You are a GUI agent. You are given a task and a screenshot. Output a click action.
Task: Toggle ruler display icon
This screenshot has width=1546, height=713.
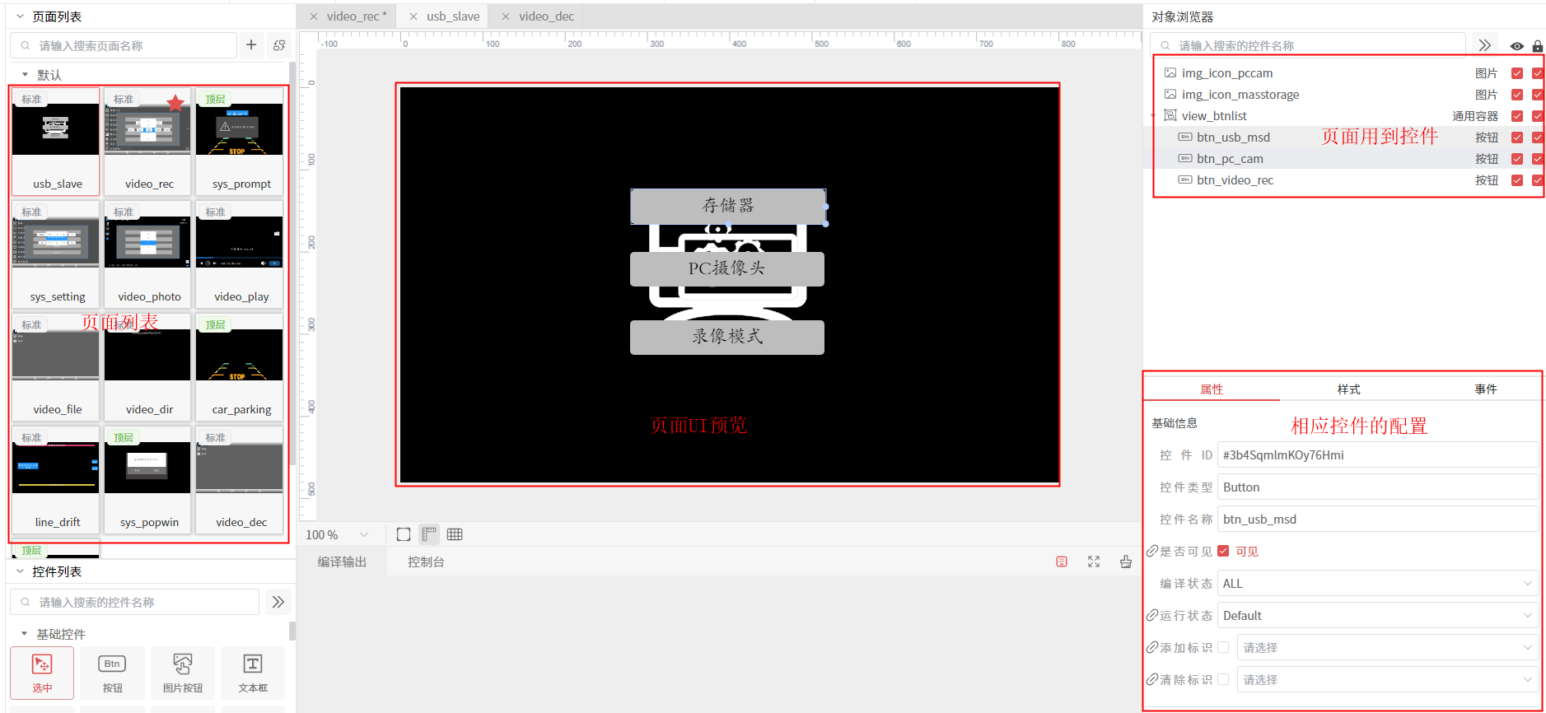click(x=429, y=534)
